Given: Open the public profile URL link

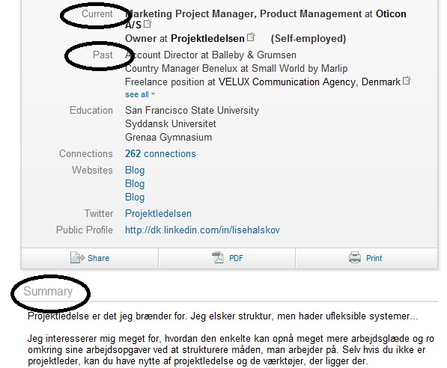Looking at the screenshot, I should [202, 230].
